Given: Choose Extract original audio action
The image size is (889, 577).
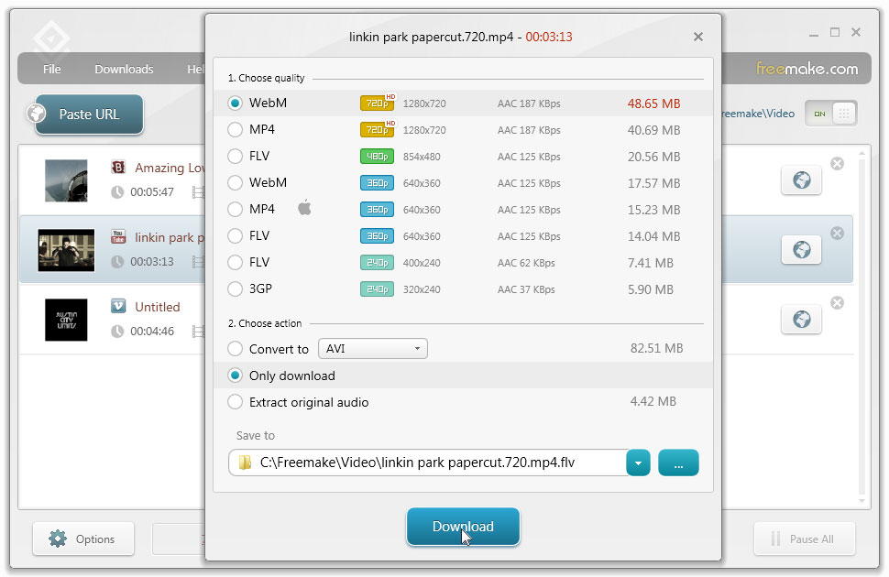Looking at the screenshot, I should 235,402.
